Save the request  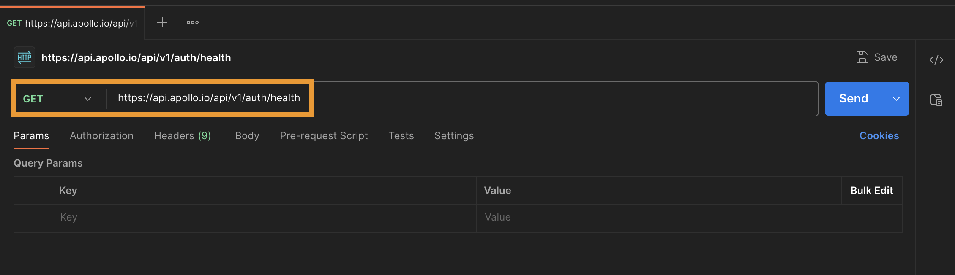point(877,57)
